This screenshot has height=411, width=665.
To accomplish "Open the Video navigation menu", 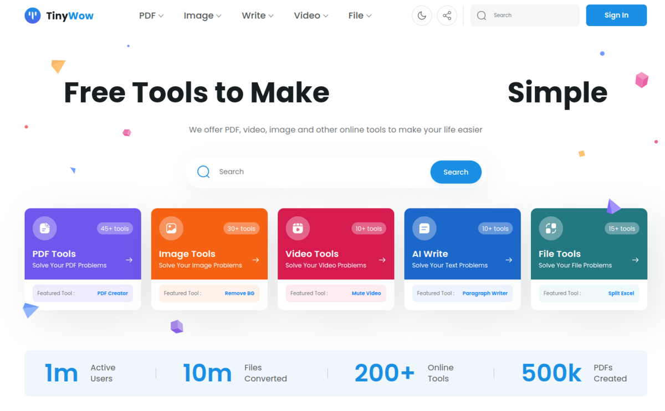I will pyautogui.click(x=311, y=15).
